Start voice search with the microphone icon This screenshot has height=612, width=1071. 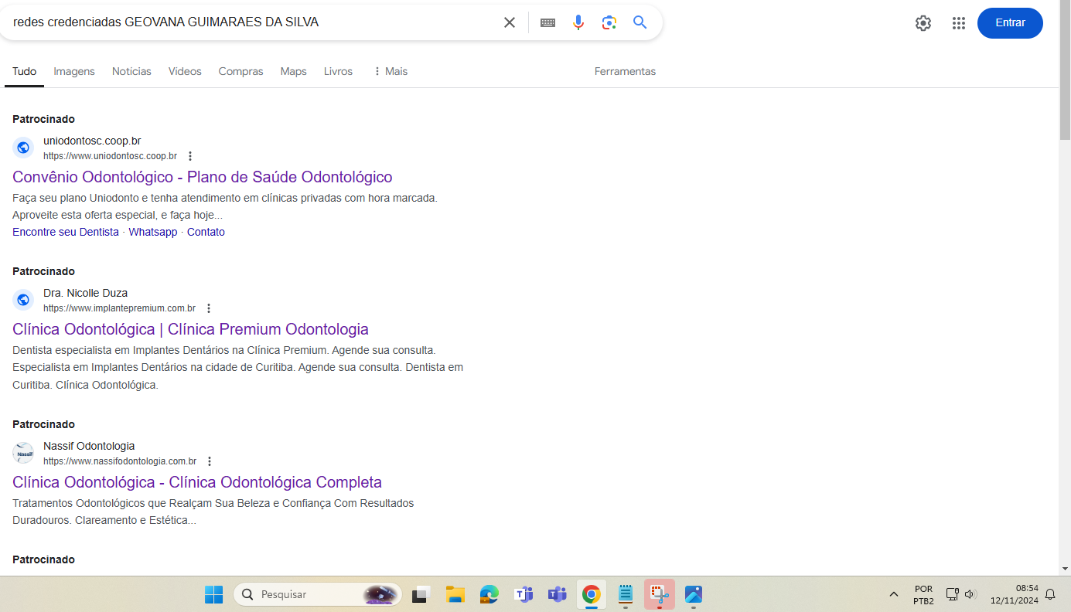point(578,22)
